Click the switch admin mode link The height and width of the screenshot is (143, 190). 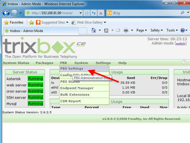point(181,43)
